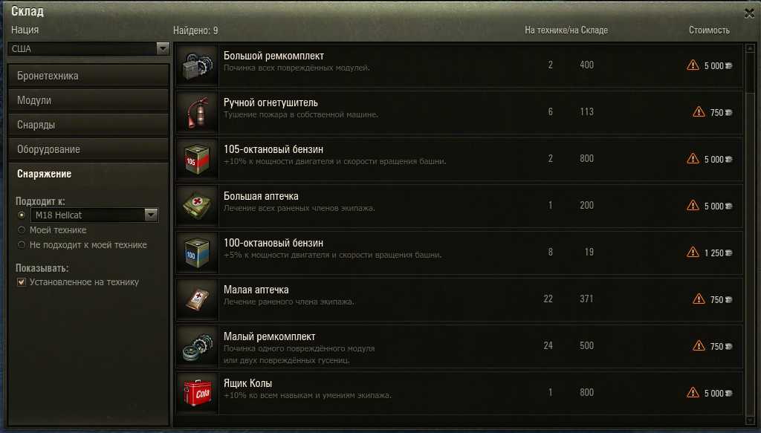
Task: Click the warning triangle next to Большой ремкомплект price
Action: coord(693,65)
